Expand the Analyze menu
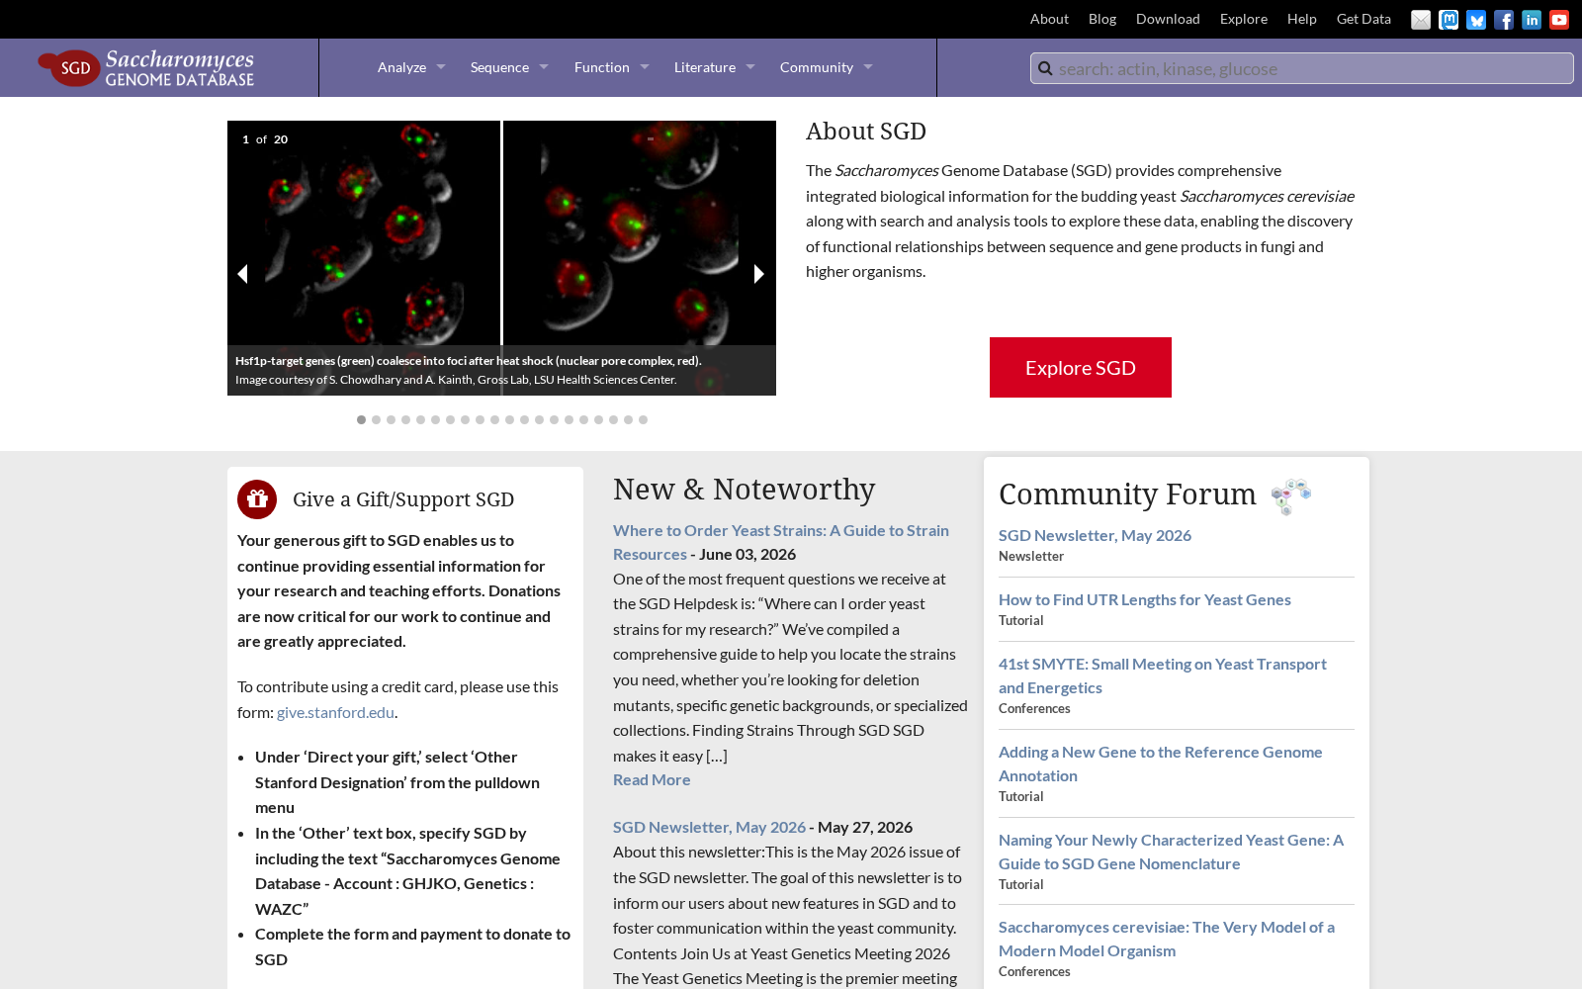This screenshot has height=989, width=1582. [411, 67]
